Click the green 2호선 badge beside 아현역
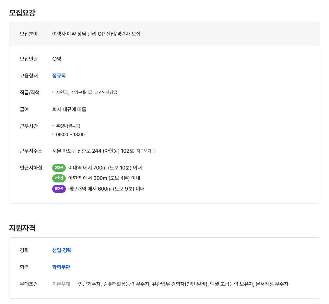Viewport: 329px width, 304px height. [59, 178]
